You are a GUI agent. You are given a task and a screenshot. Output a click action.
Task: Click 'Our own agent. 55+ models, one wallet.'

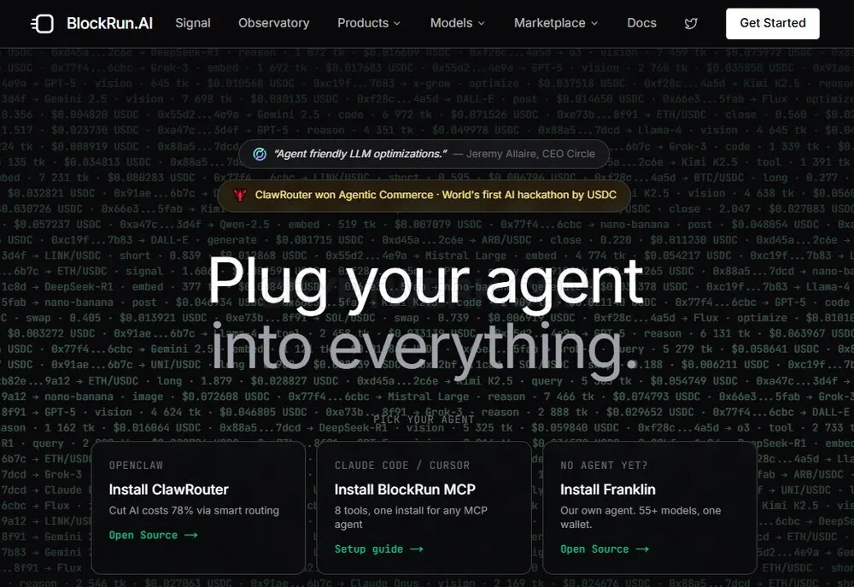(640, 517)
